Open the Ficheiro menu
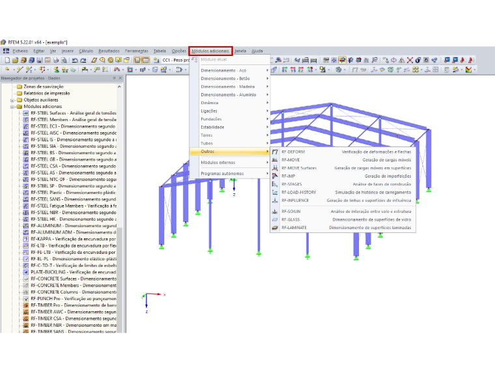Image resolution: width=495 pixels, height=371 pixels. click(20, 51)
